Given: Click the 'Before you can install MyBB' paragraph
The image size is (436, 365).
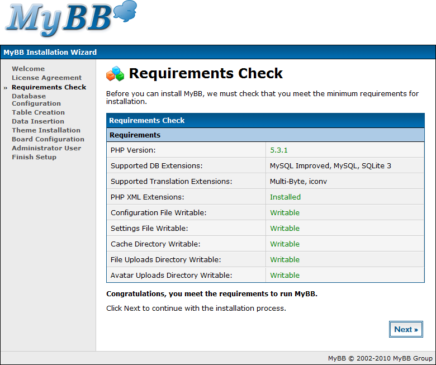Looking at the screenshot, I should (x=262, y=98).
